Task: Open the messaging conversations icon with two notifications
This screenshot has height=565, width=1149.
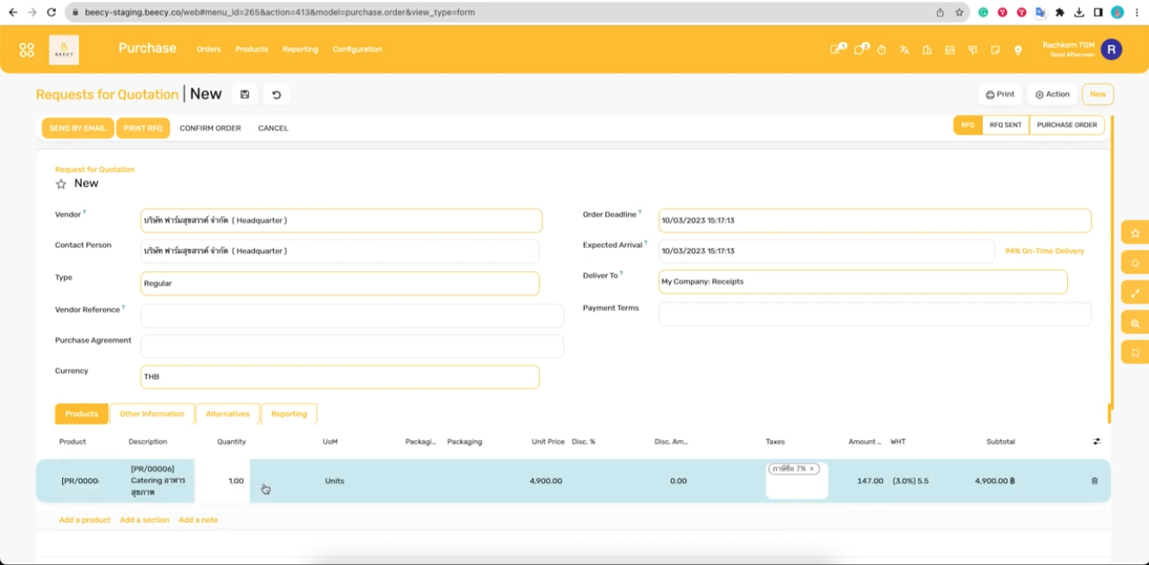Action: pos(860,49)
